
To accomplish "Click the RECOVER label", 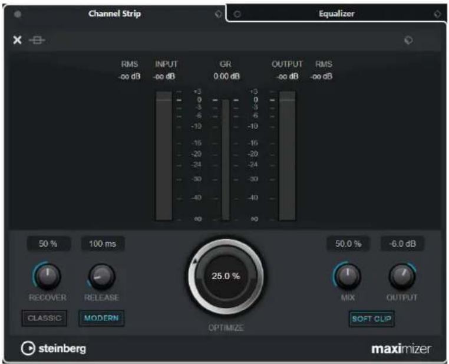I will [48, 297].
